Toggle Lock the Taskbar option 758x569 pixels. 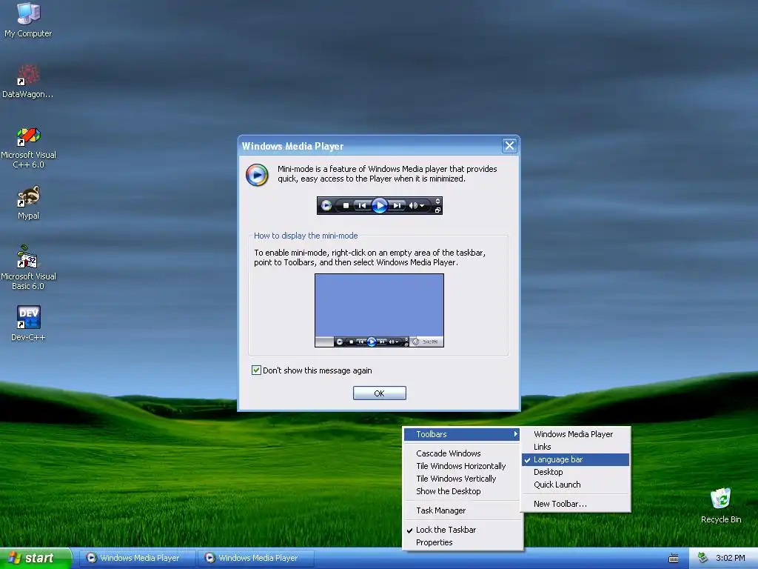[462, 530]
